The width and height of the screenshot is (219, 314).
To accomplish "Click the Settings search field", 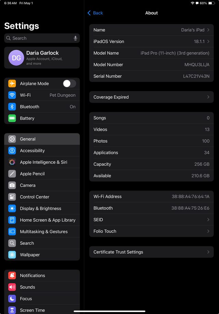I will pos(42,38).
